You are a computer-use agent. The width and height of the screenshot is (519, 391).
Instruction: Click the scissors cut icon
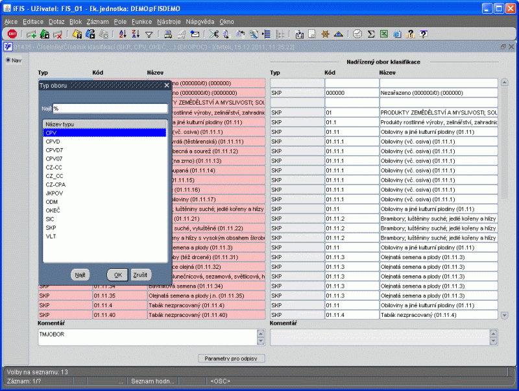click(x=214, y=34)
